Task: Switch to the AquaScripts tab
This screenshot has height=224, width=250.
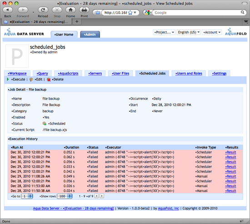Action: point(68,73)
